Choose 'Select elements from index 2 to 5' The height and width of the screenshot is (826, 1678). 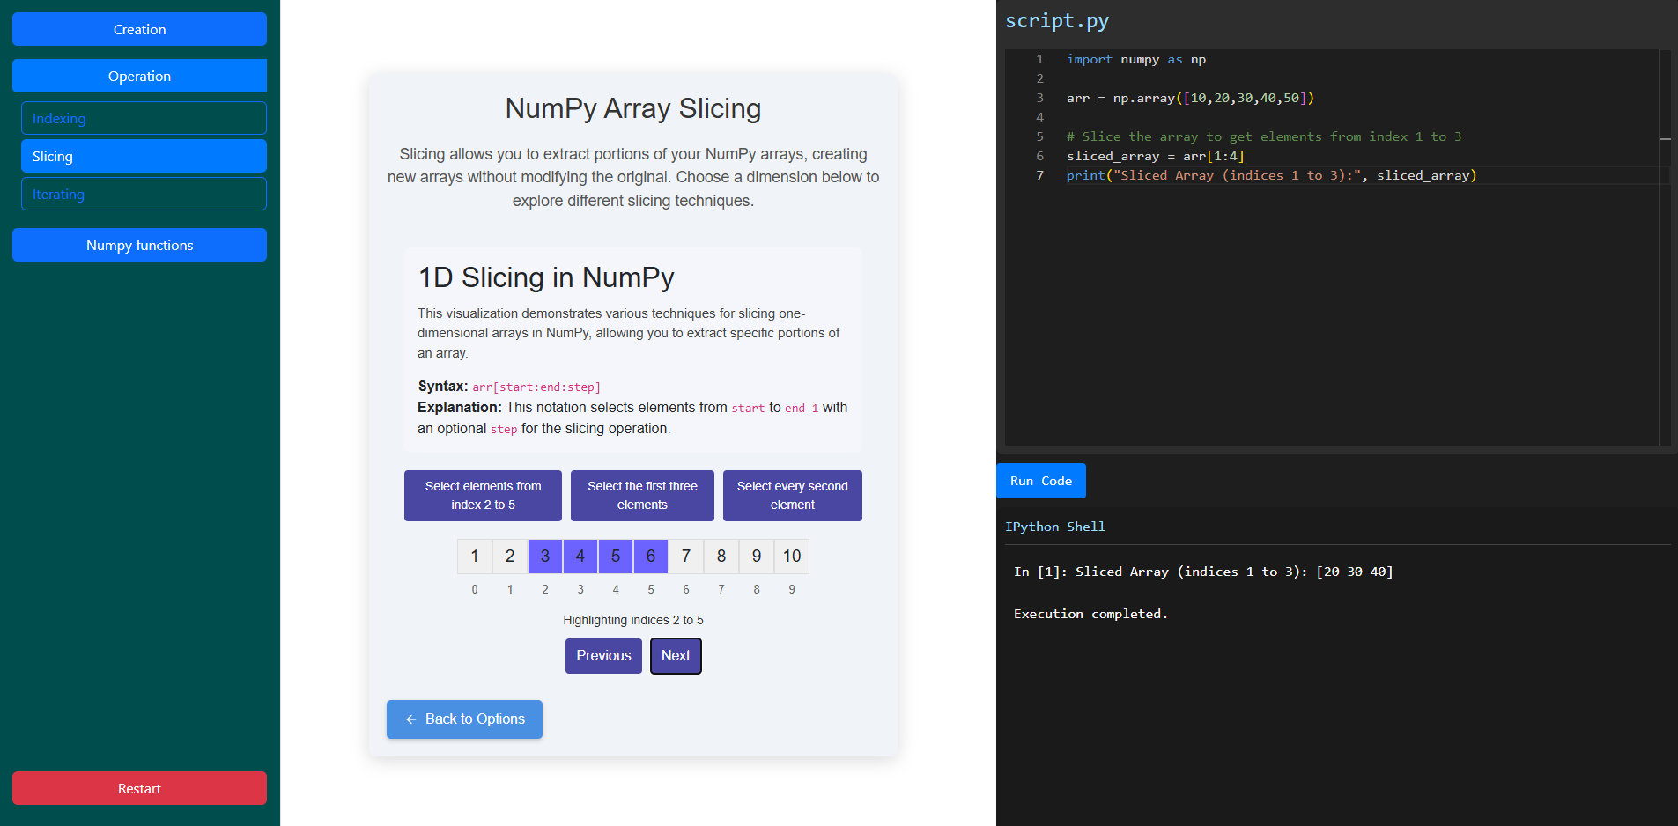(x=483, y=496)
